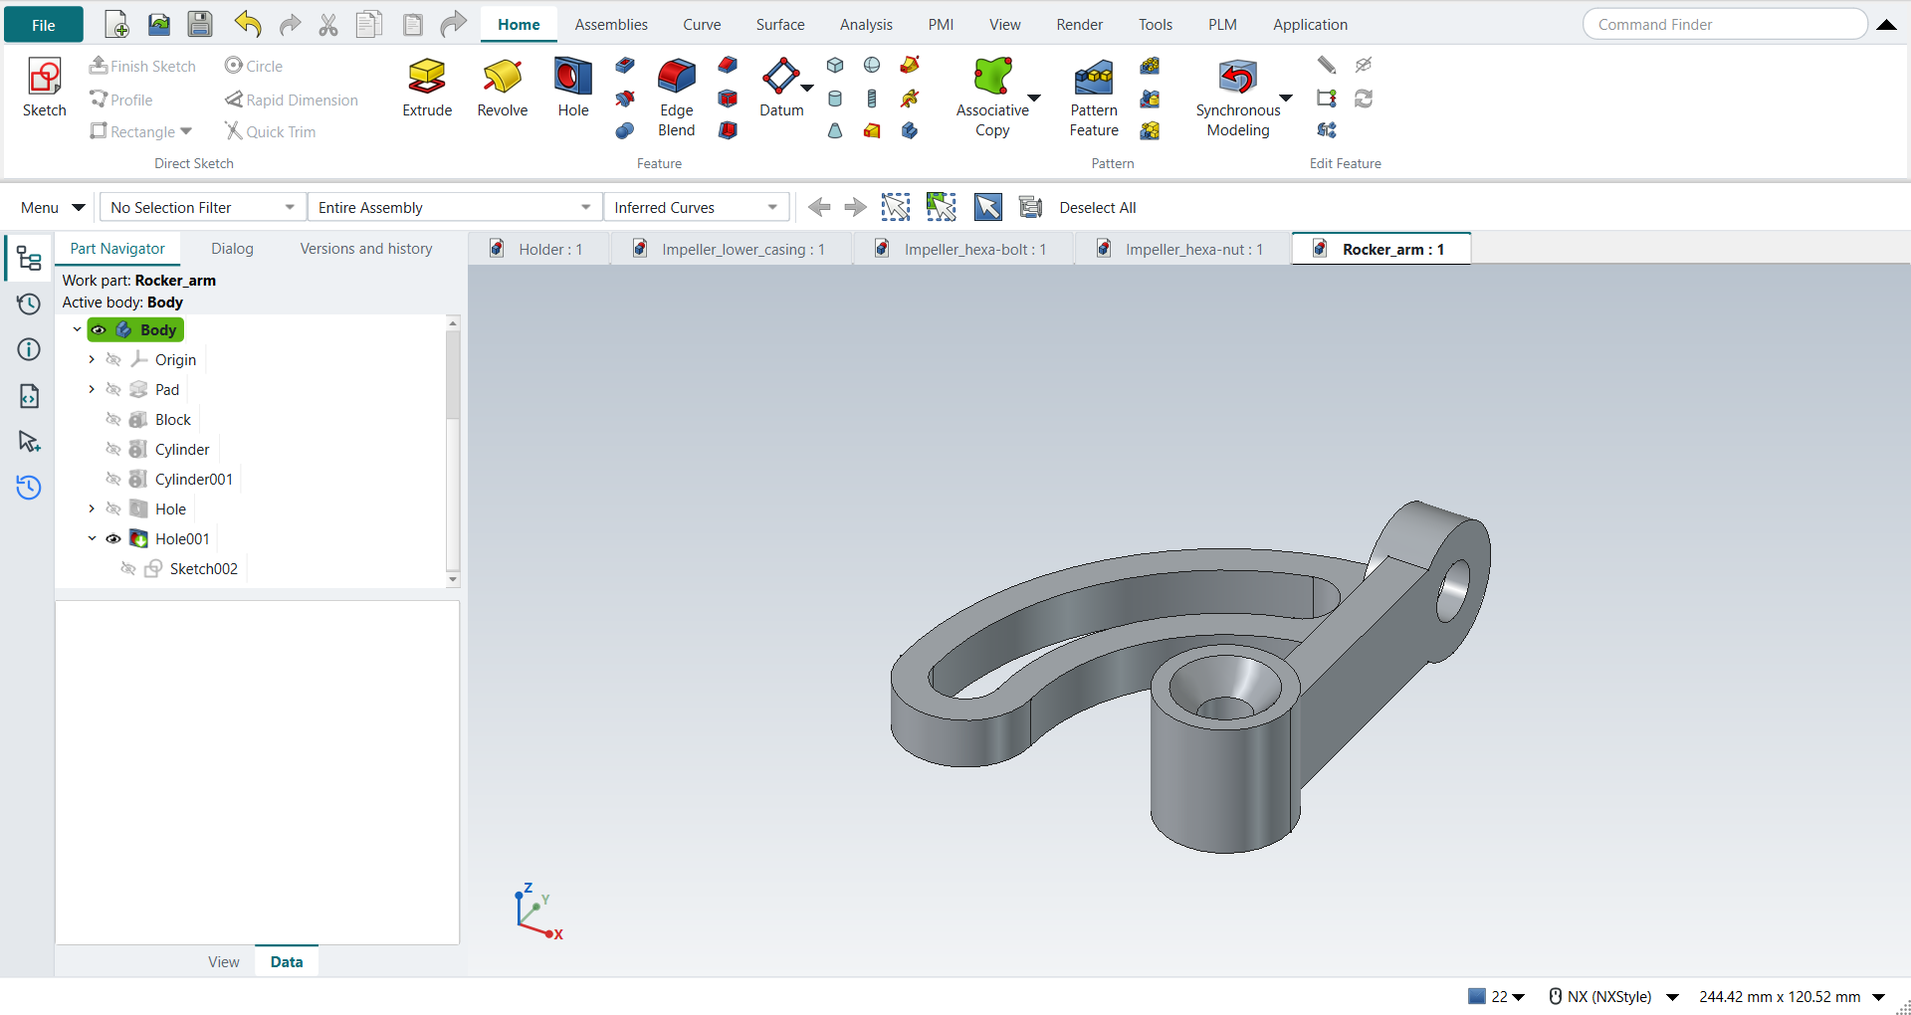
Task: Switch to the Assemblies ribbon tab
Action: [611, 25]
